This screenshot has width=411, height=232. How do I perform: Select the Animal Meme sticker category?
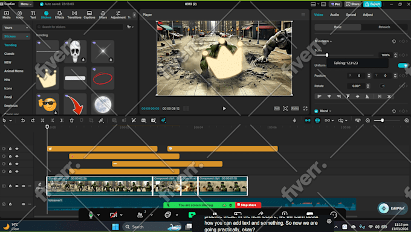pos(14,71)
